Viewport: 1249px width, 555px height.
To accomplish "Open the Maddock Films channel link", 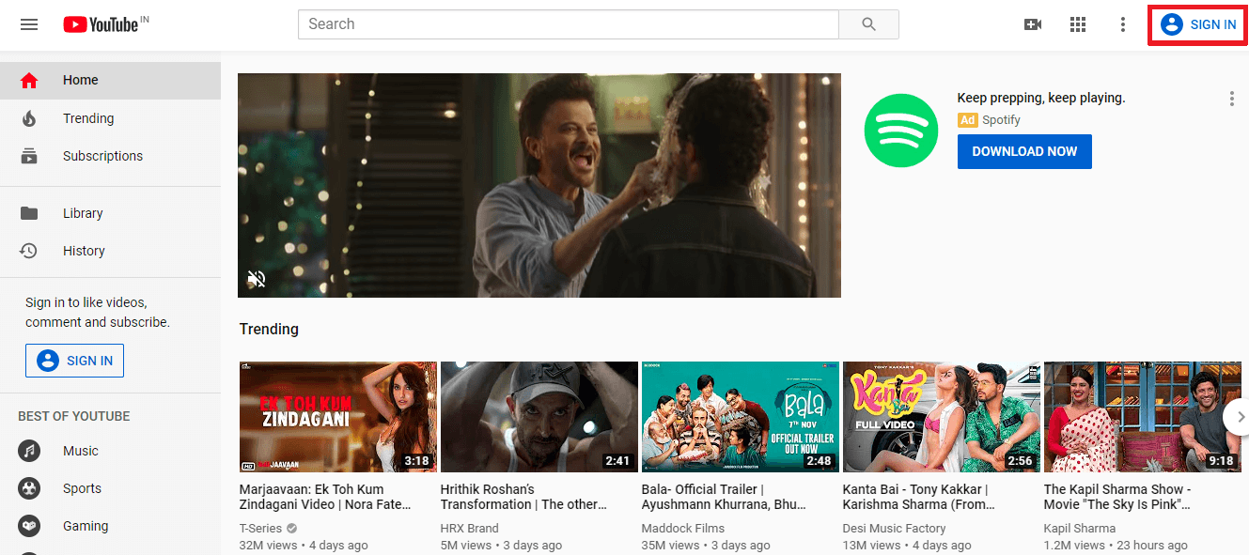I will coord(683,528).
